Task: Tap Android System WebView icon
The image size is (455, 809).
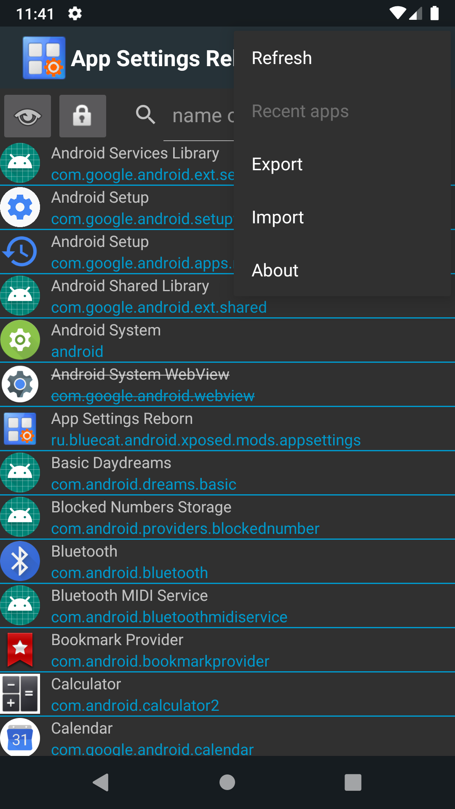Action: [20, 384]
